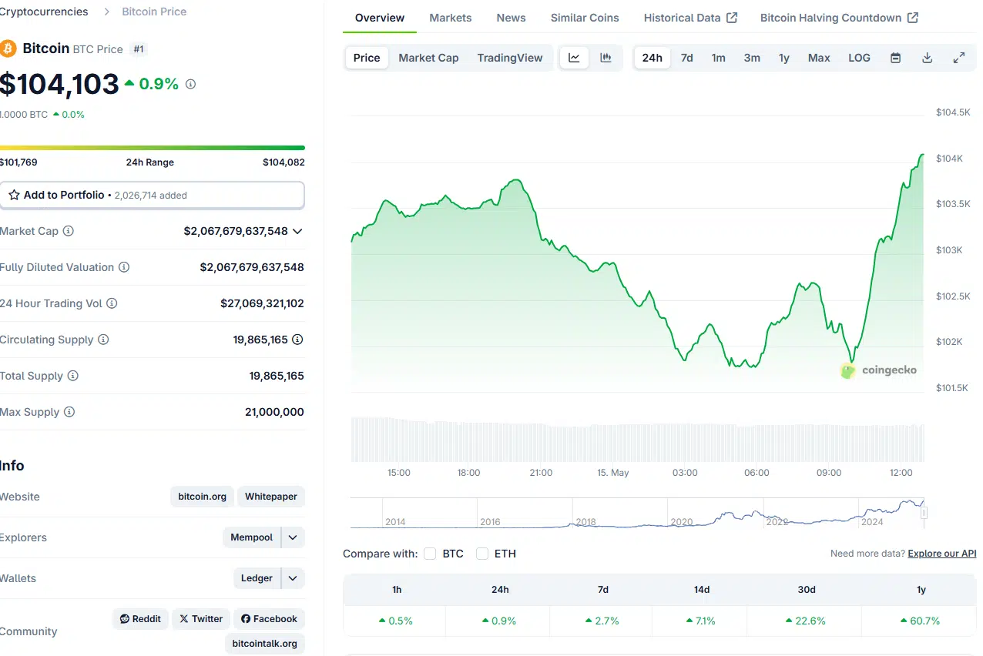Show info for 24 Hour Trading Vol
The image size is (983, 656).
click(112, 303)
